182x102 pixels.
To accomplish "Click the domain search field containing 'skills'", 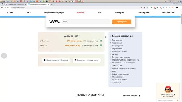I will [x=86, y=22].
